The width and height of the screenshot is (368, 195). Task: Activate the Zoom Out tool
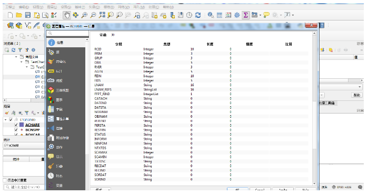coord(93,15)
